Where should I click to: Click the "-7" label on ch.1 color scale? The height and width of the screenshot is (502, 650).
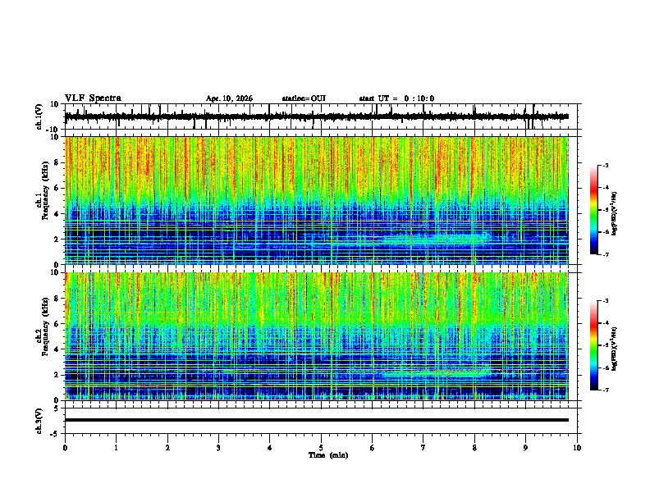(x=606, y=254)
